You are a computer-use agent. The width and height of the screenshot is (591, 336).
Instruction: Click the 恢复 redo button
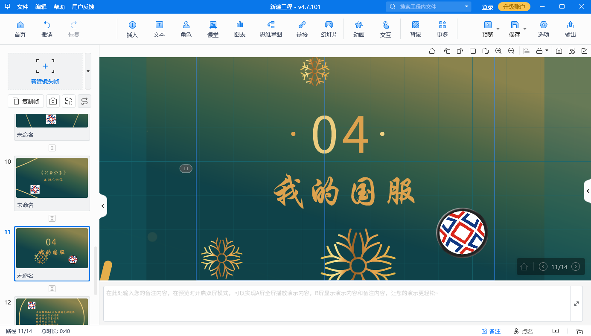coord(74,29)
